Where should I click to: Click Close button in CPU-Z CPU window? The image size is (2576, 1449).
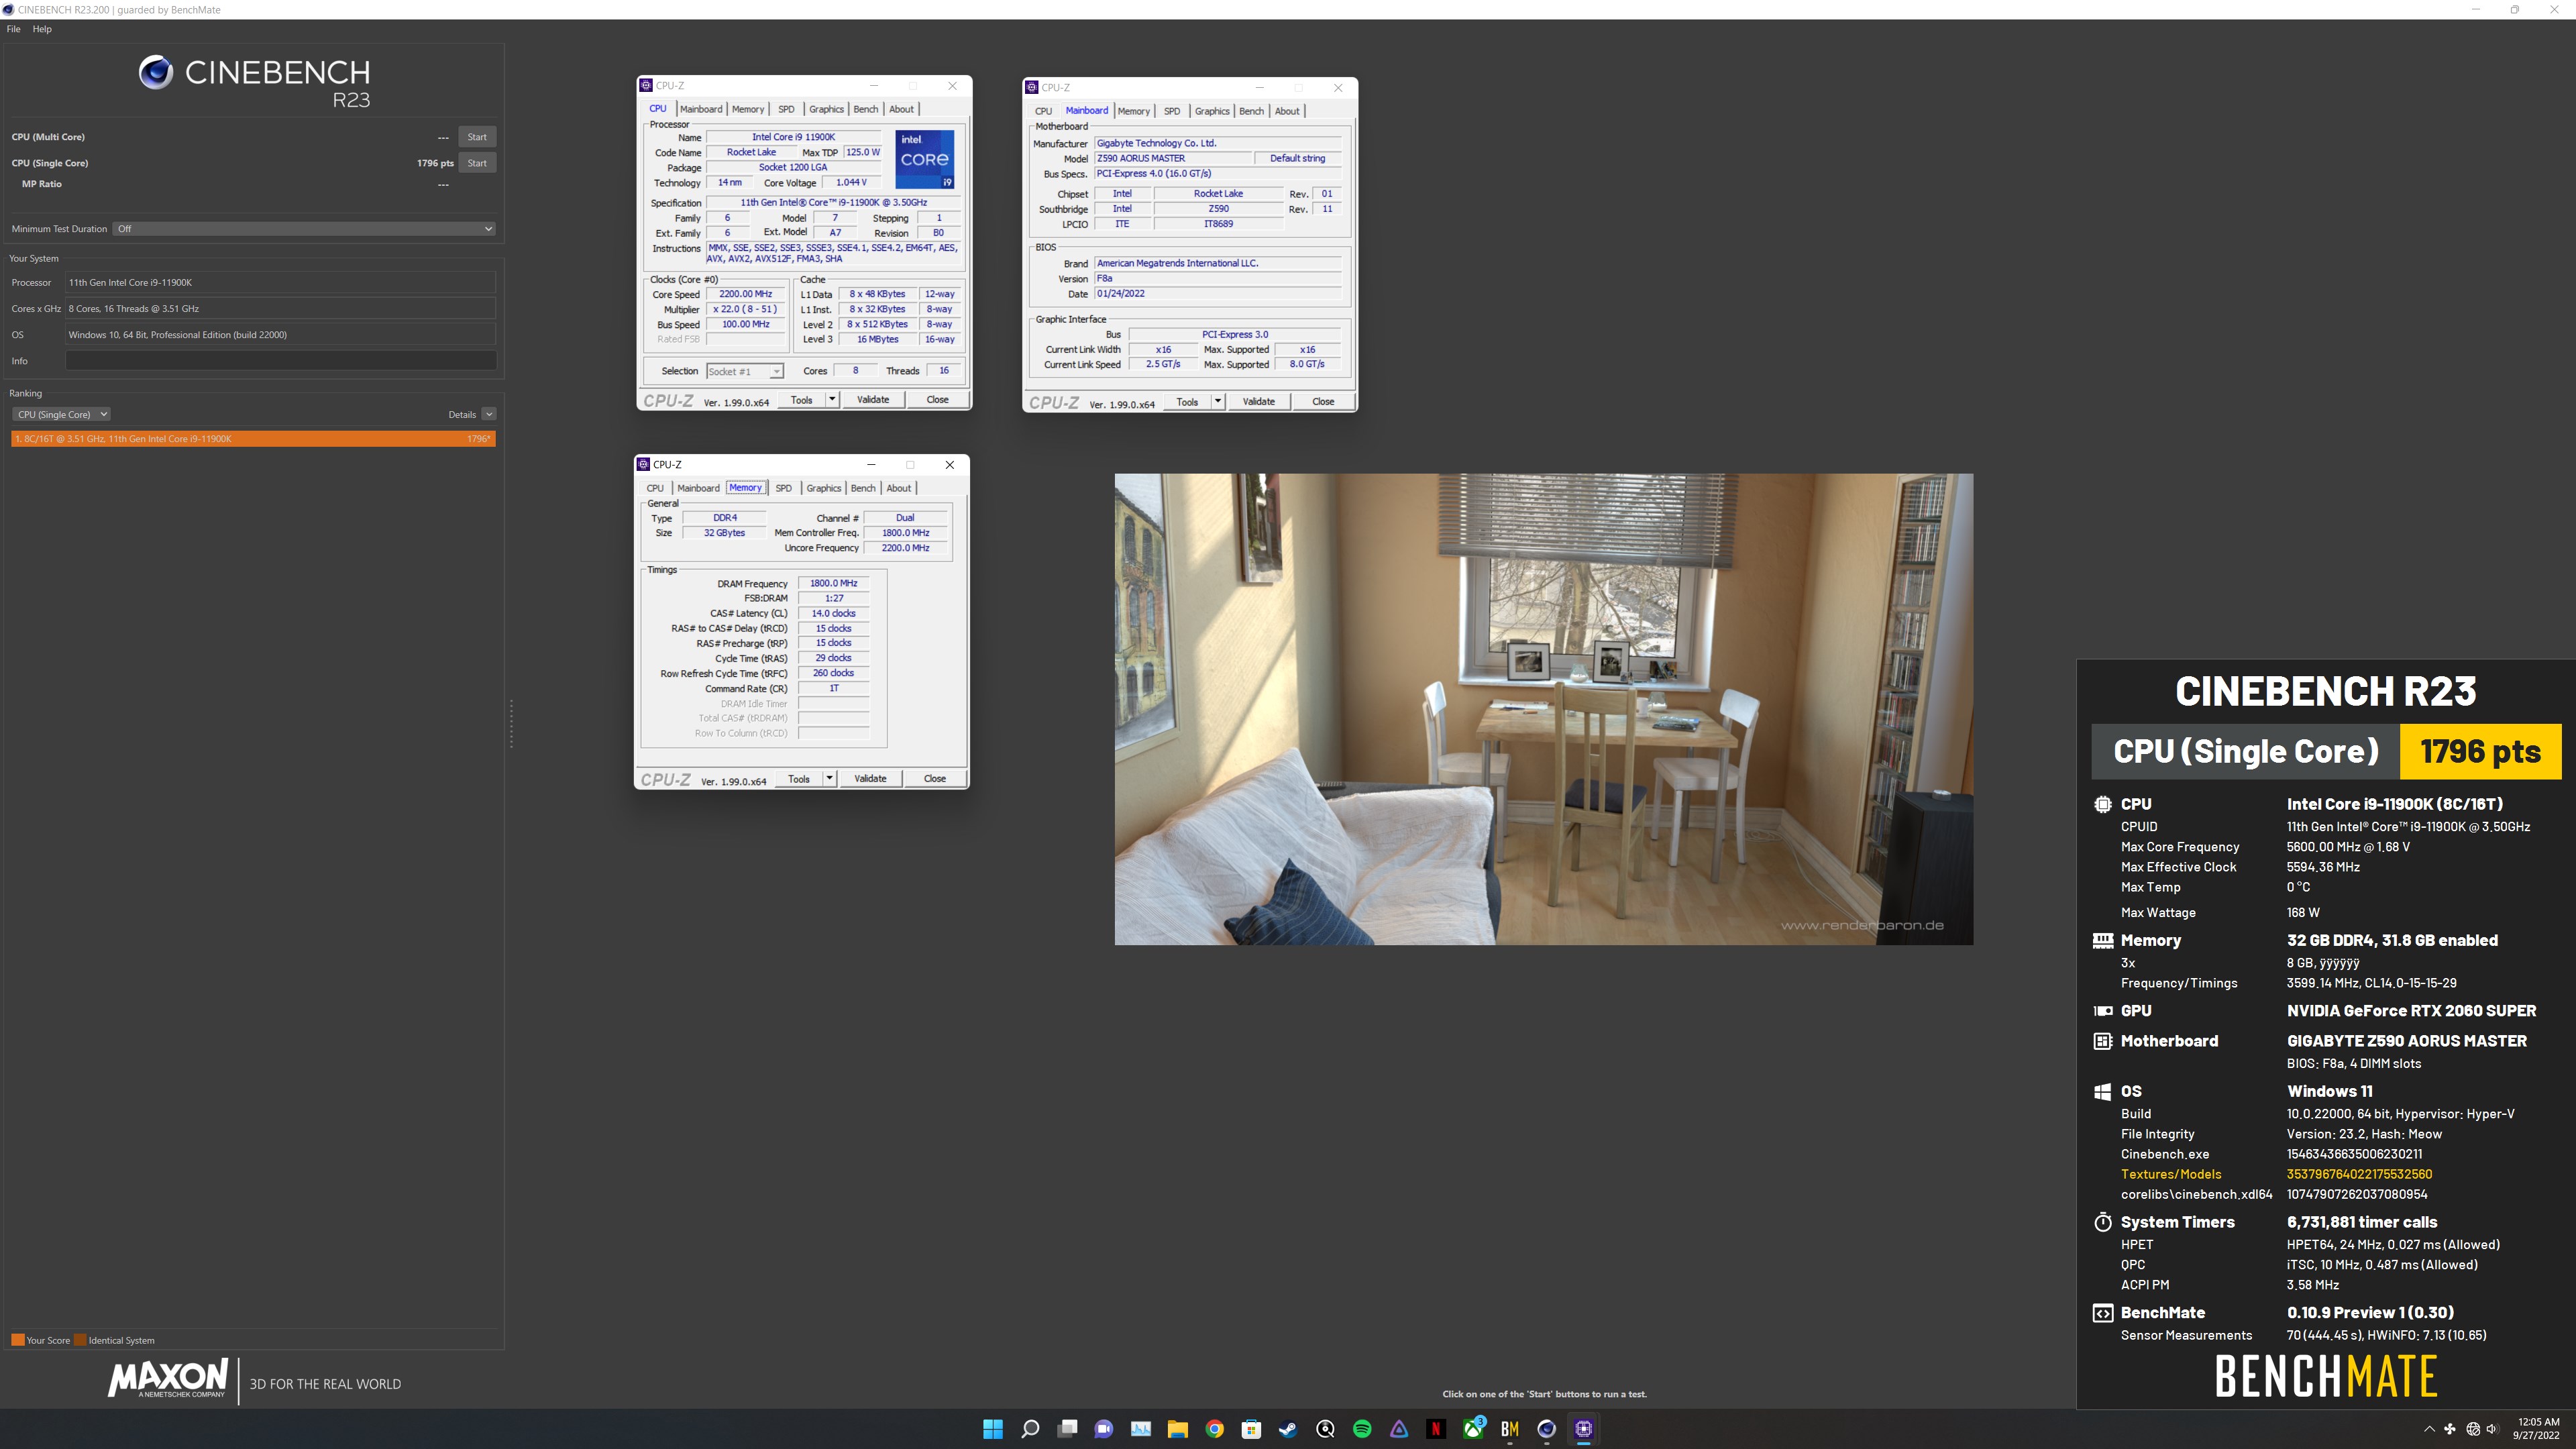937,400
